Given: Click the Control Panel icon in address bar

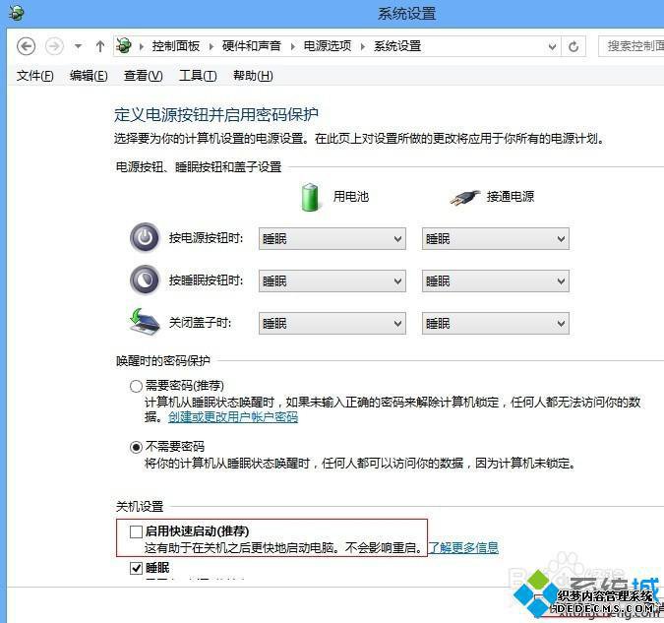Looking at the screenshot, I should (x=124, y=45).
